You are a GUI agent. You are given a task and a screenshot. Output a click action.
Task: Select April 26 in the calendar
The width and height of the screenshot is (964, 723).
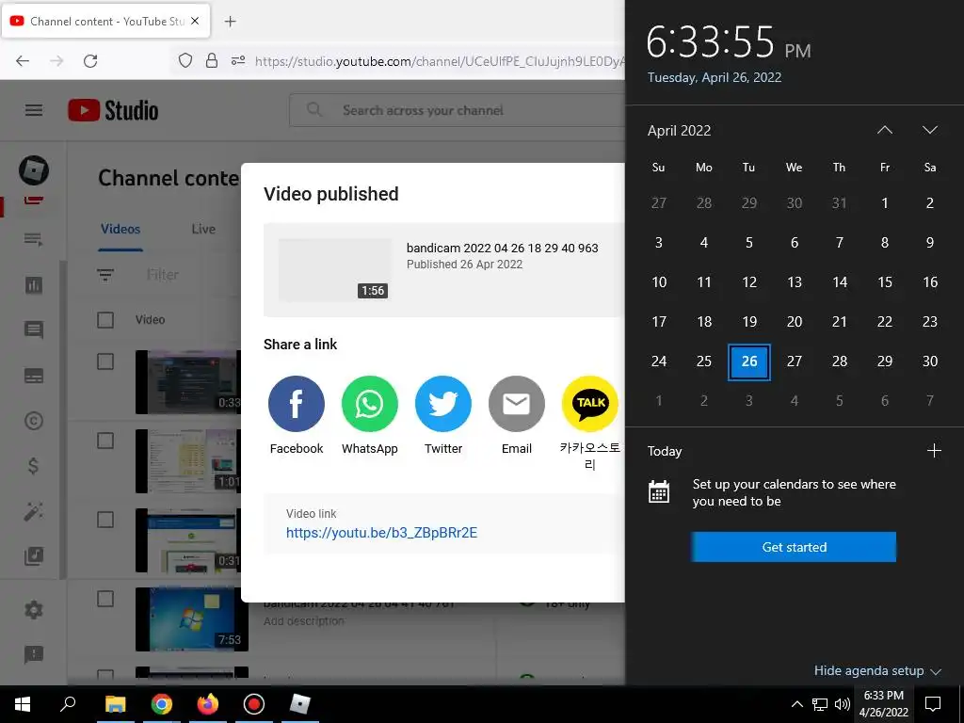pyautogui.click(x=748, y=361)
